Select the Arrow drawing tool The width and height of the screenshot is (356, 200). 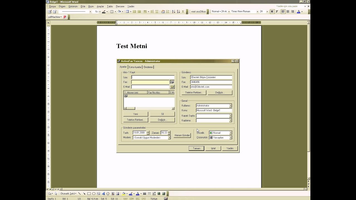pyautogui.click(x=84, y=194)
